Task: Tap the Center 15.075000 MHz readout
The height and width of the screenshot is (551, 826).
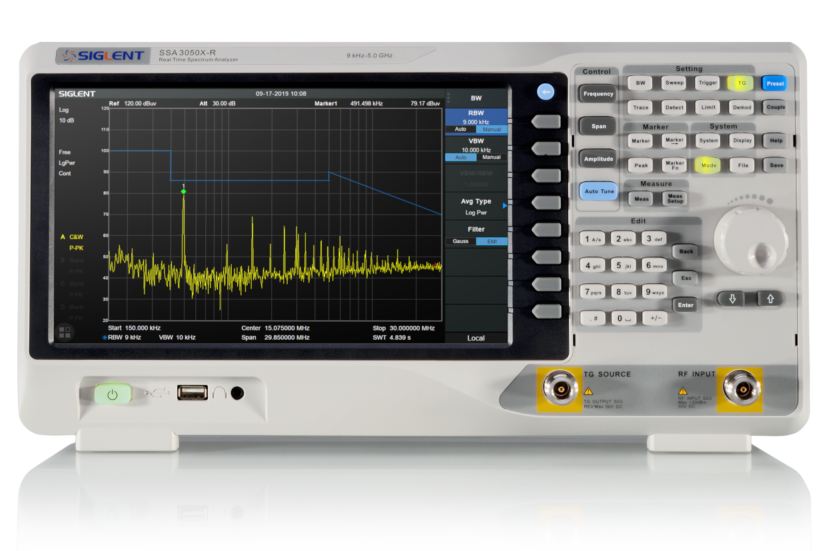Action: [276, 328]
